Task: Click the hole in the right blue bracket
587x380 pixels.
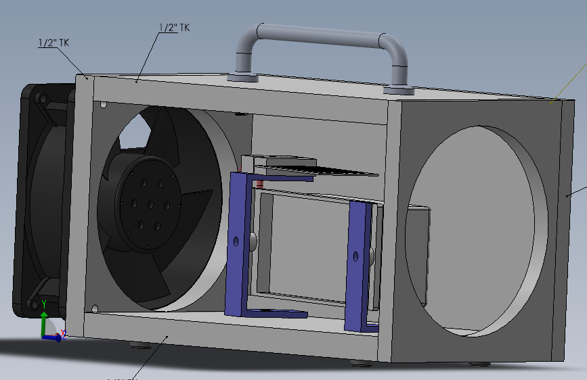Action: [x=355, y=256]
